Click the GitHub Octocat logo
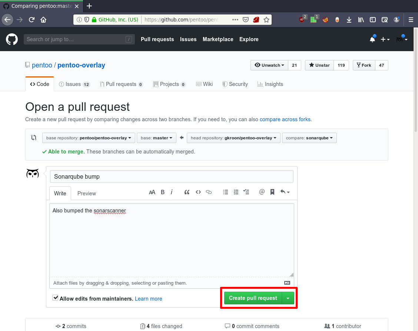 pos(12,39)
